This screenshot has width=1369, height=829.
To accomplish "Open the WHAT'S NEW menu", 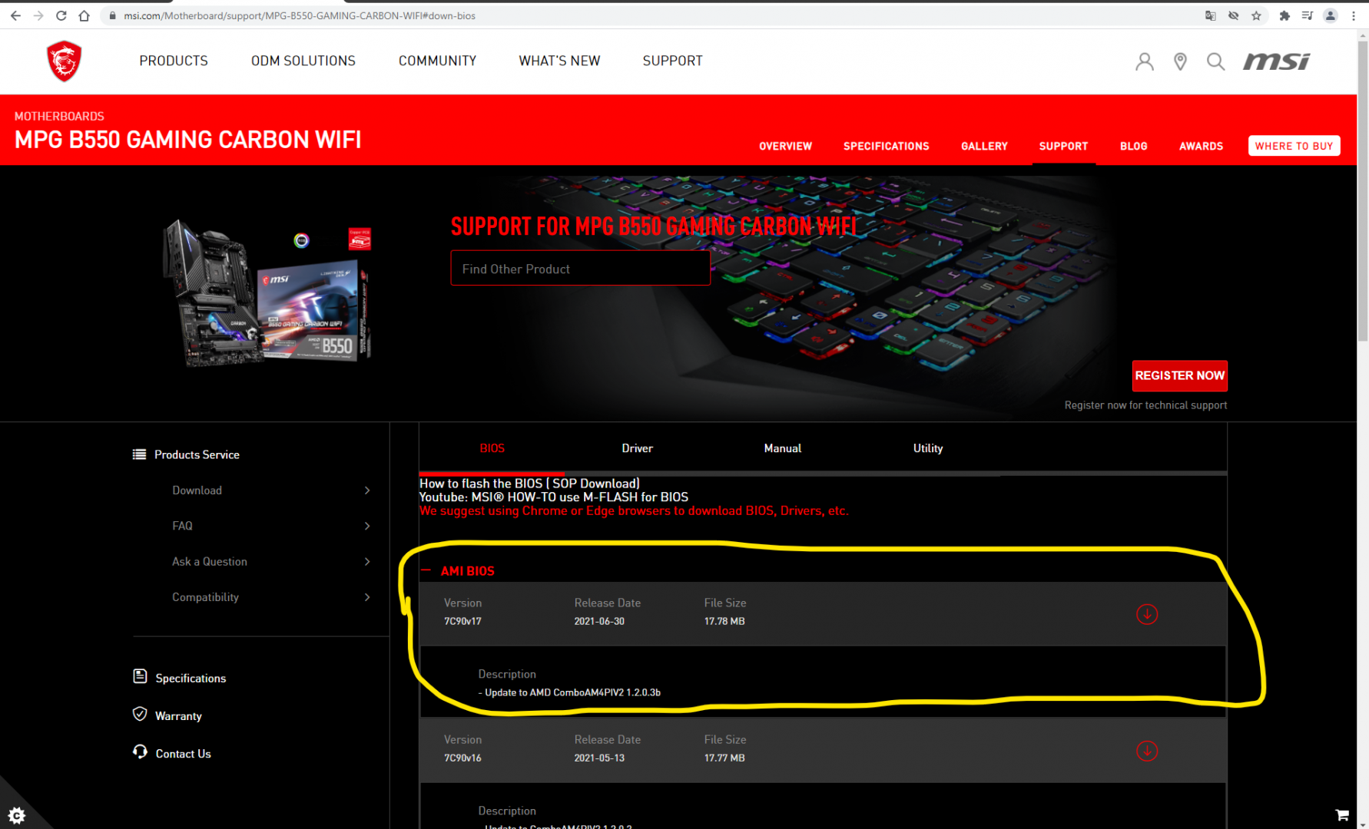I will coord(559,61).
